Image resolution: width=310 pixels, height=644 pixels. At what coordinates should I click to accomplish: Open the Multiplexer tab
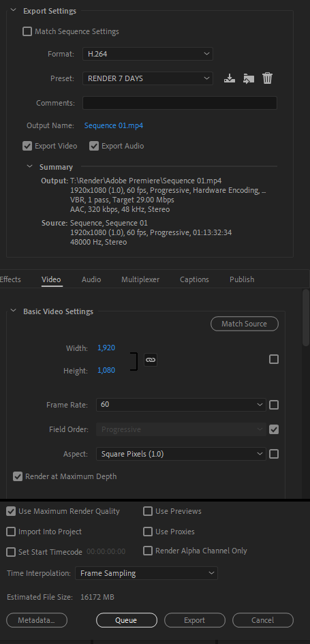(140, 279)
